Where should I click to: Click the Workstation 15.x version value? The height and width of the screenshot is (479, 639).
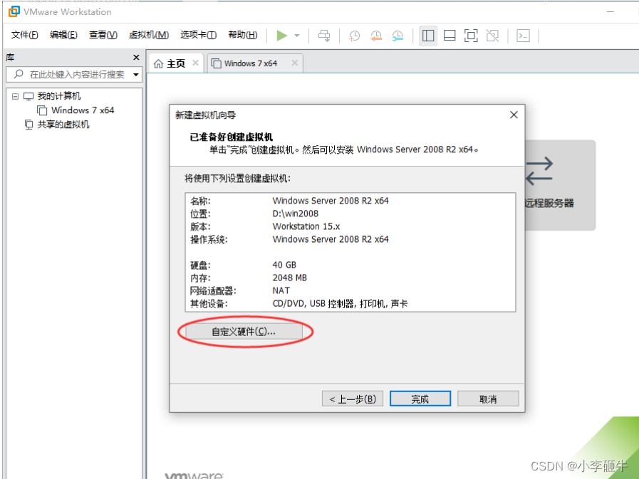tap(306, 226)
